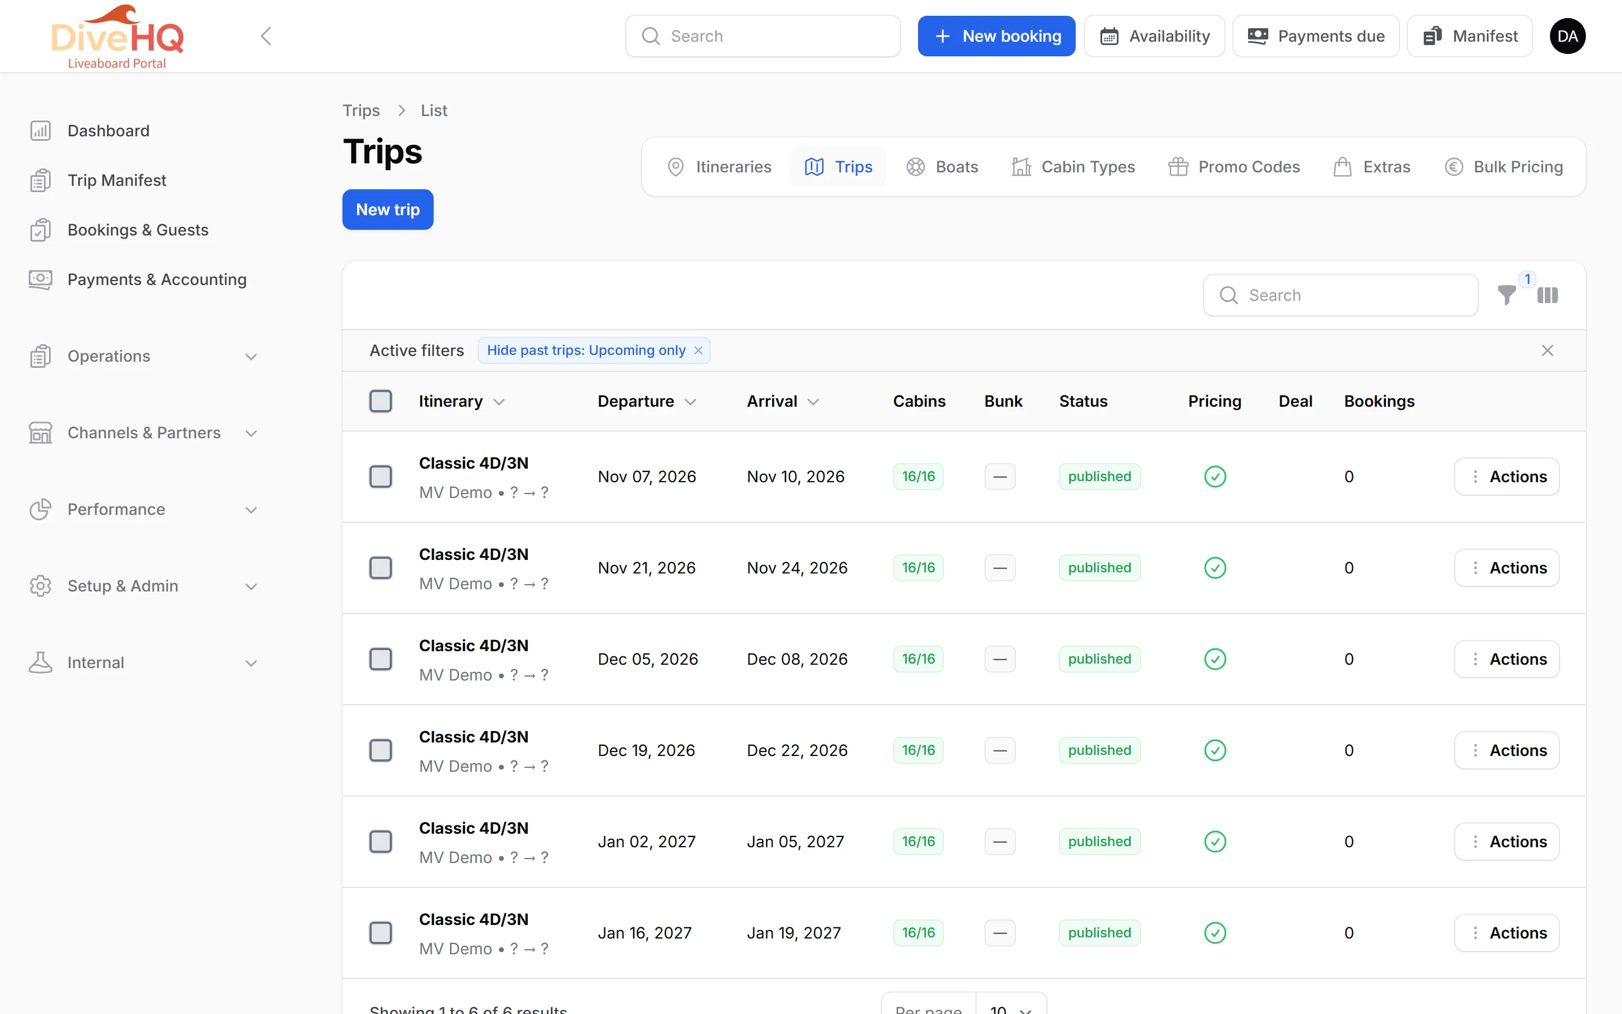Collapse sidebar with back chevron icon
Image resolution: width=1622 pixels, height=1014 pixels.
266,36
